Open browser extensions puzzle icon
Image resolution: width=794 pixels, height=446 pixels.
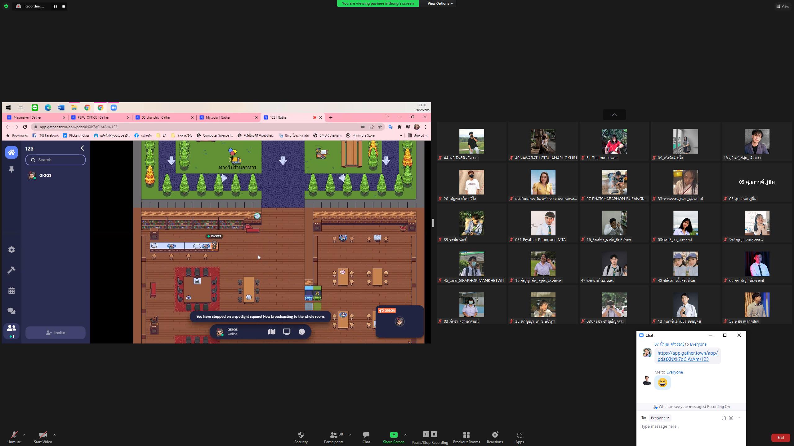pos(399,127)
